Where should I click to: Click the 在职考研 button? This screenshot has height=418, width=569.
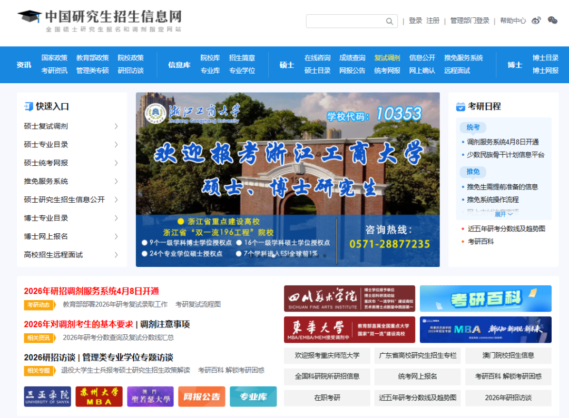click(327, 397)
